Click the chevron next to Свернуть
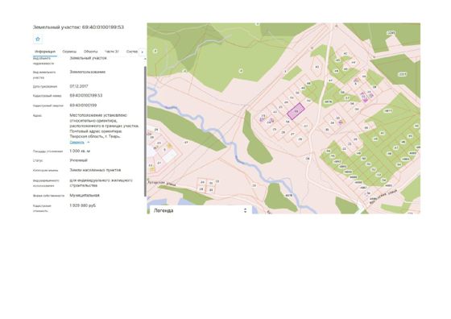The width and height of the screenshot is (451, 319). (89, 143)
